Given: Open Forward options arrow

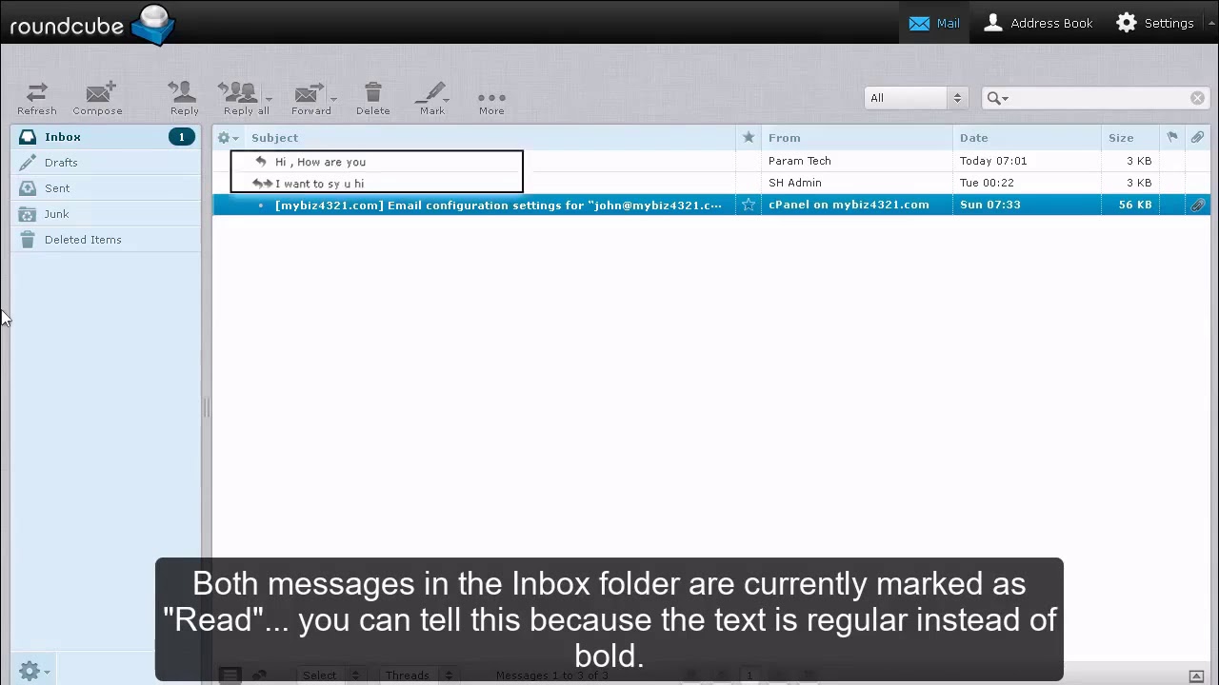Looking at the screenshot, I should tap(333, 99).
